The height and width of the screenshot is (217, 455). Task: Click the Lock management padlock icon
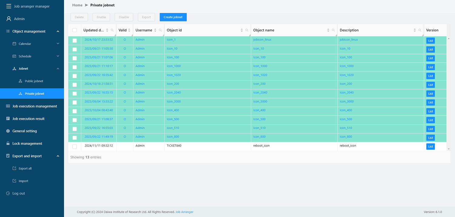coord(8,143)
